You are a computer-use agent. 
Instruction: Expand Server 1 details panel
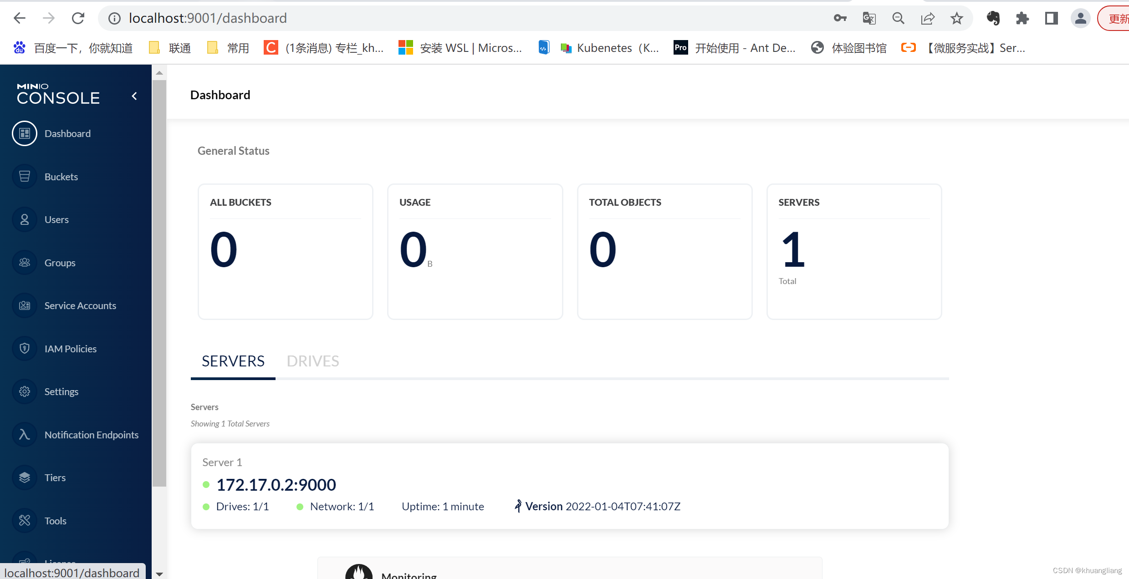(570, 484)
